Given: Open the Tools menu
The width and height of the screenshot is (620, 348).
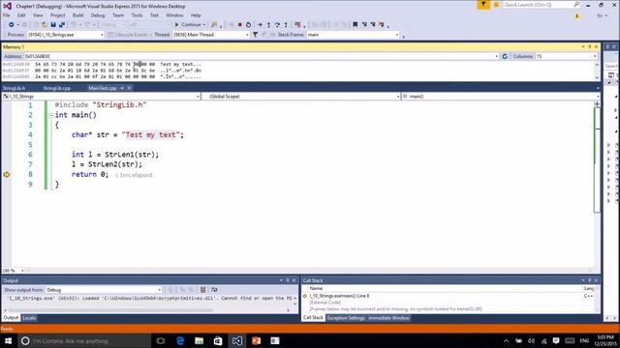Looking at the screenshot, I should click(137, 15).
